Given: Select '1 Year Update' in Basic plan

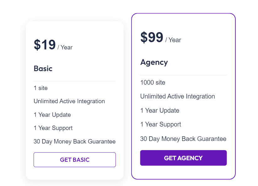Looking at the screenshot, I should pos(52,115).
